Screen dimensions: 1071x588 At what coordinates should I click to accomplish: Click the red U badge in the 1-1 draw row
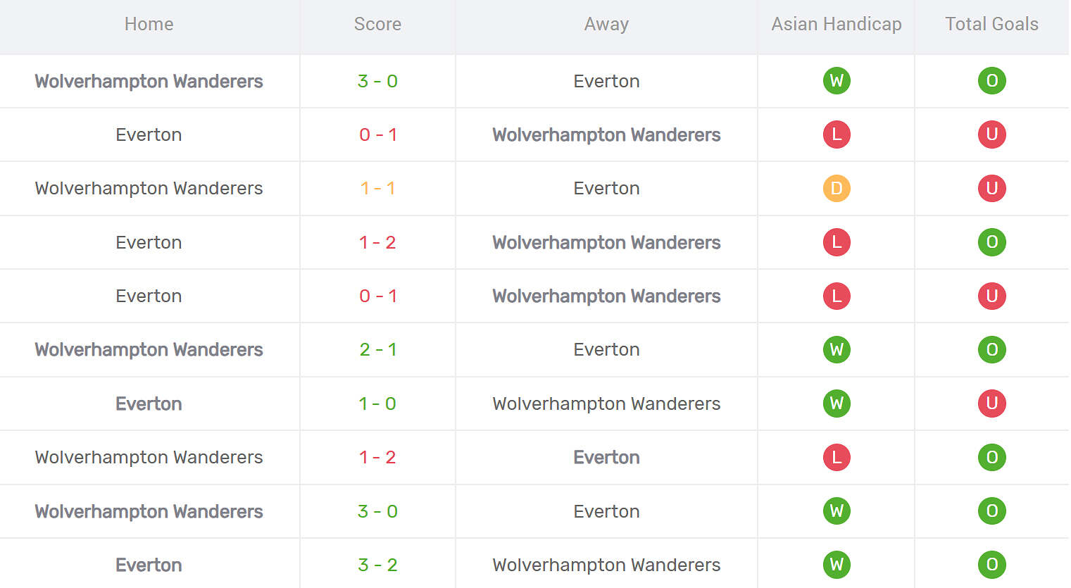point(991,189)
